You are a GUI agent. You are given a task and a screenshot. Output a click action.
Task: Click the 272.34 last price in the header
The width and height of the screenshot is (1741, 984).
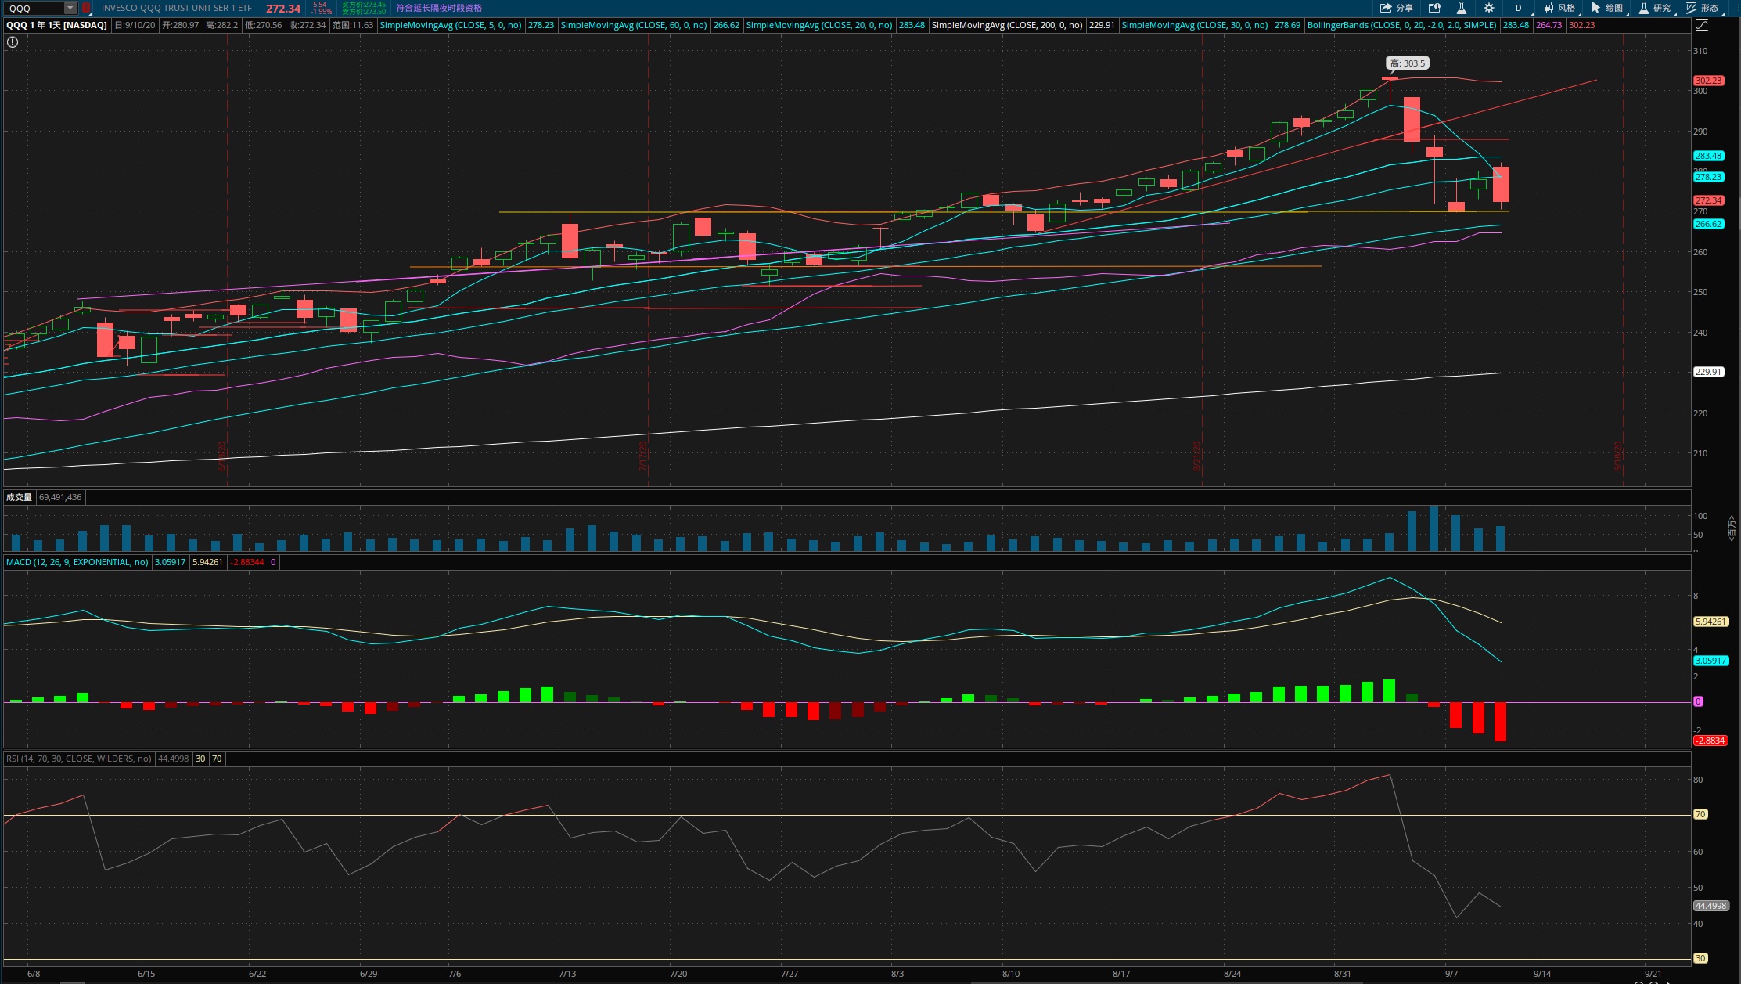coord(283,9)
